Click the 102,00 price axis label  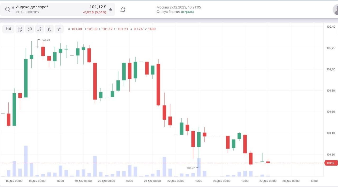[331, 69]
